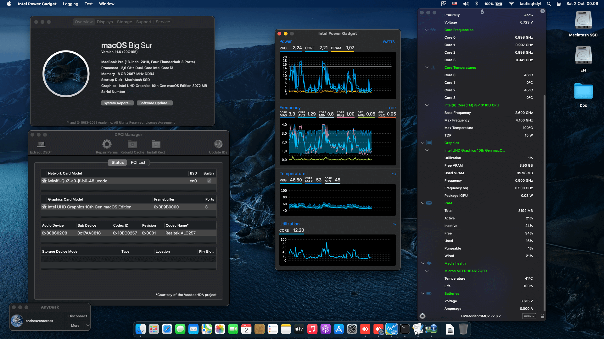
Task: Open the Test menu
Action: pos(89,4)
